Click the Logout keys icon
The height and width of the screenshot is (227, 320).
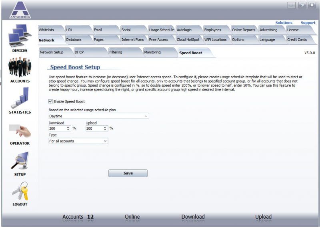[x=20, y=191]
